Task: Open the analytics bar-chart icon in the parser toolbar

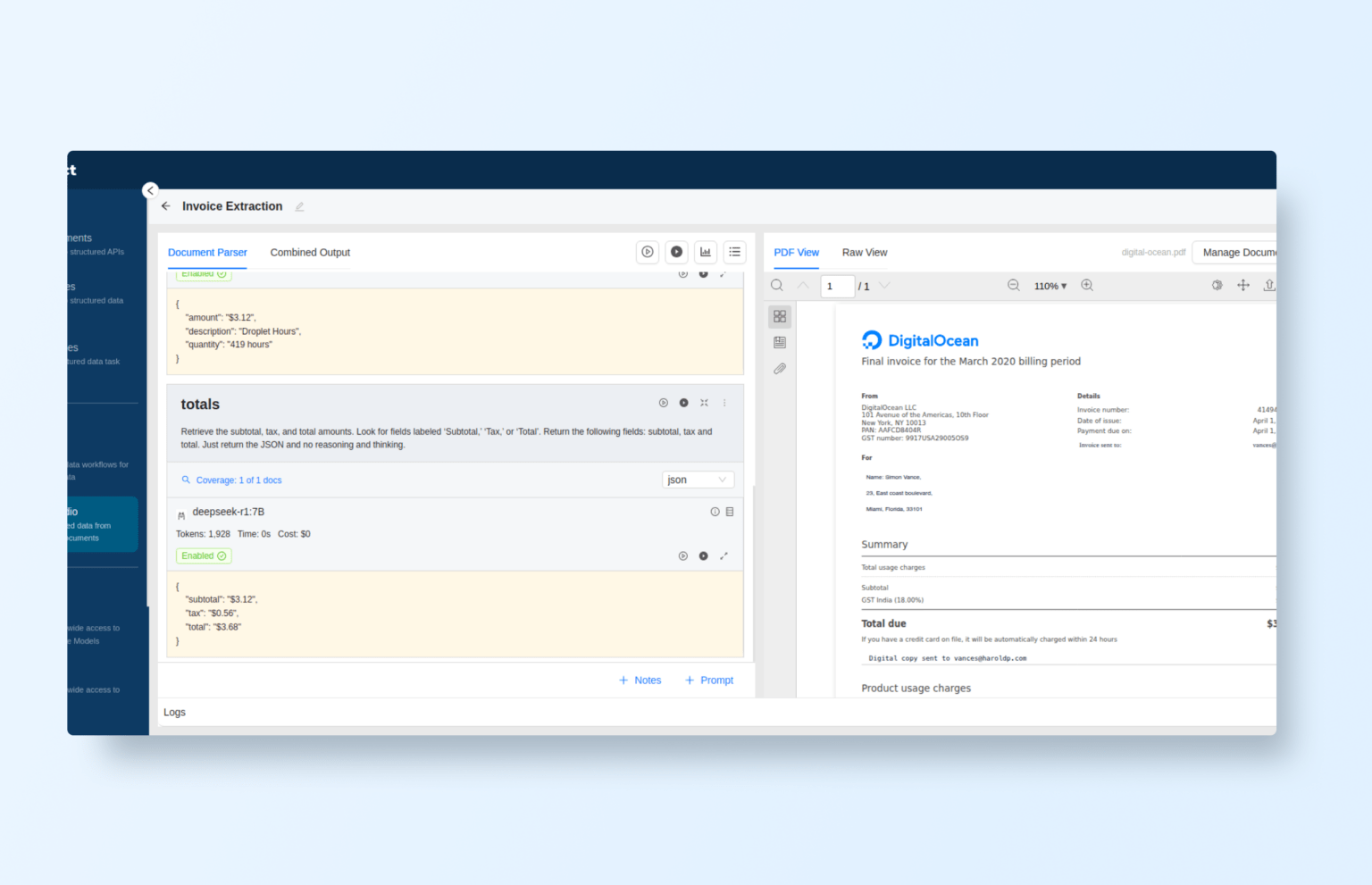Action: click(x=706, y=252)
